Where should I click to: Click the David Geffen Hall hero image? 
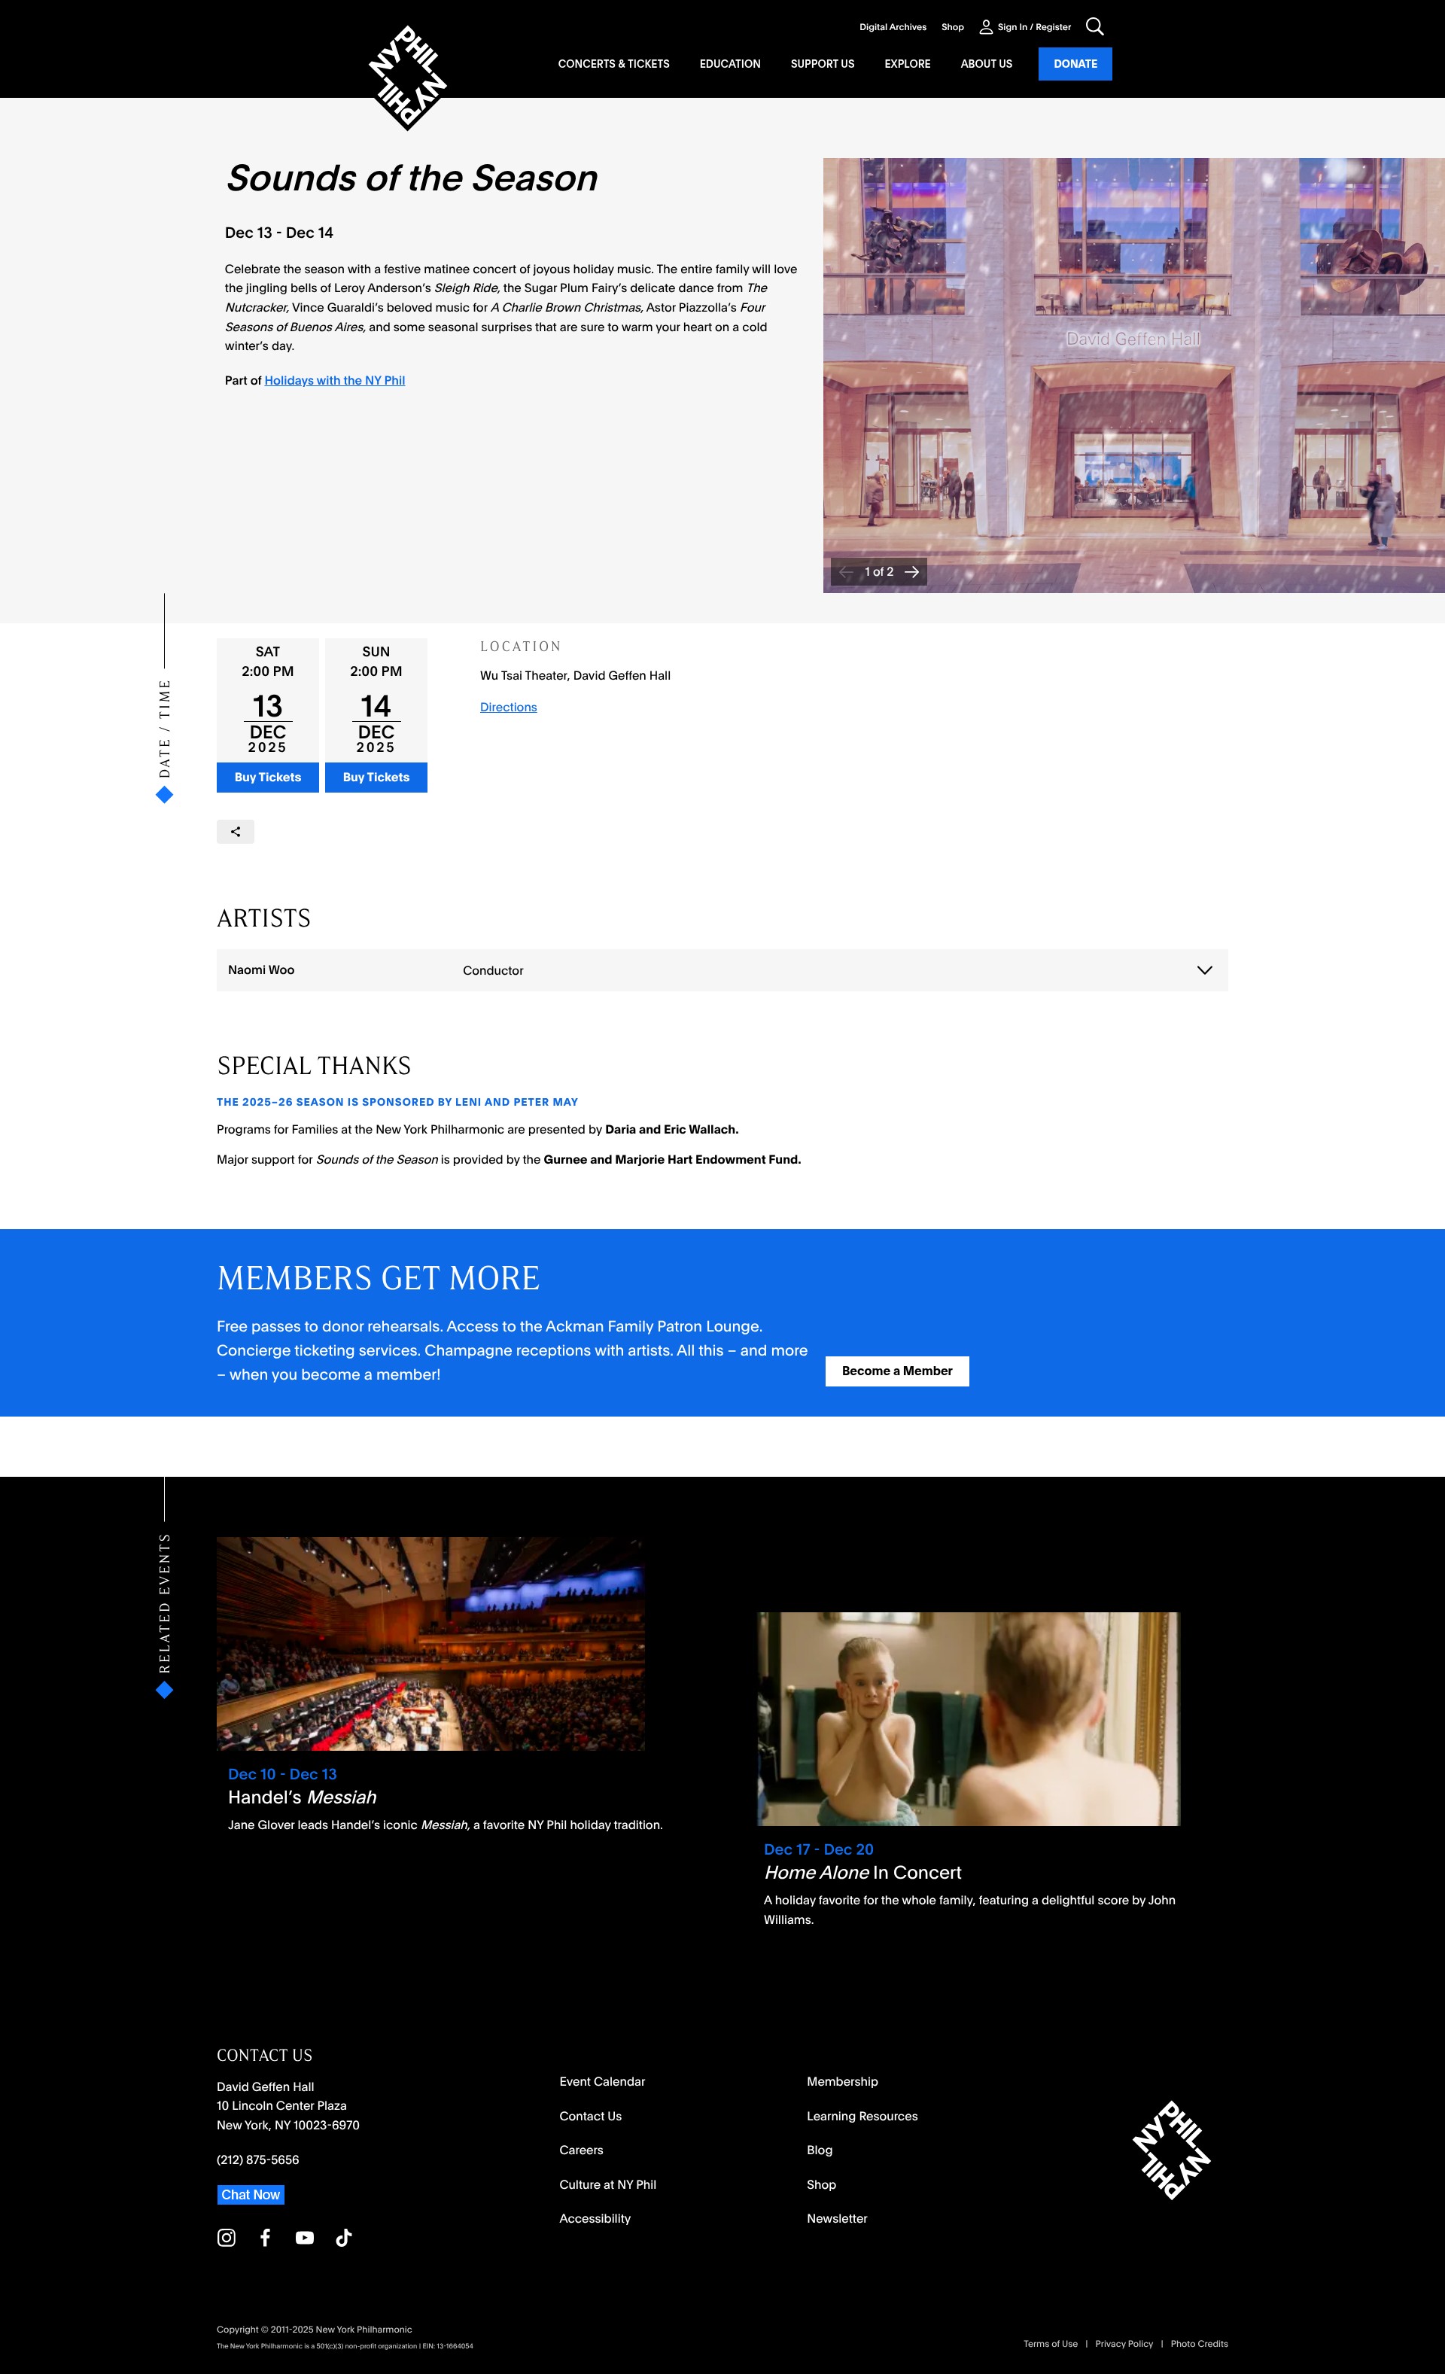pyautogui.click(x=1134, y=376)
